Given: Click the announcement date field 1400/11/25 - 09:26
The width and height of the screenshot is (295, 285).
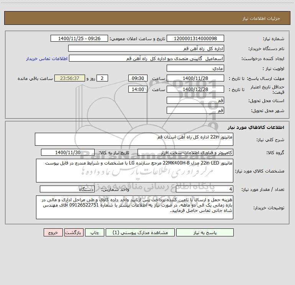Looking at the screenshot, I should tap(79, 38).
